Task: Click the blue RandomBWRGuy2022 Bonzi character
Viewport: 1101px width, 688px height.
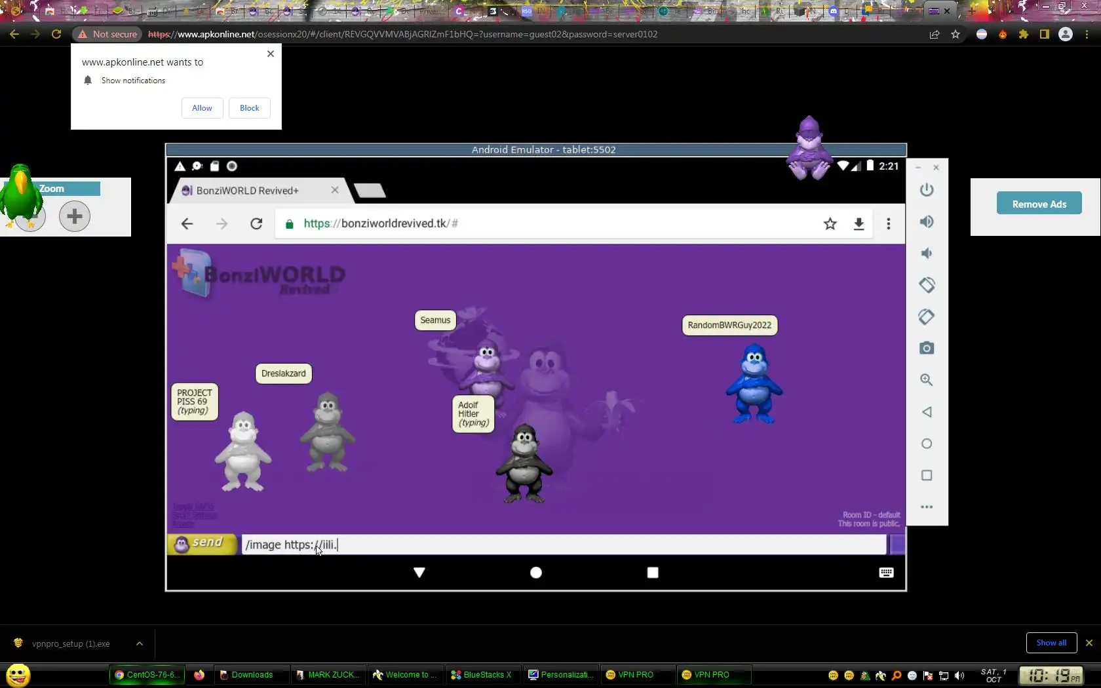Action: pos(754,384)
